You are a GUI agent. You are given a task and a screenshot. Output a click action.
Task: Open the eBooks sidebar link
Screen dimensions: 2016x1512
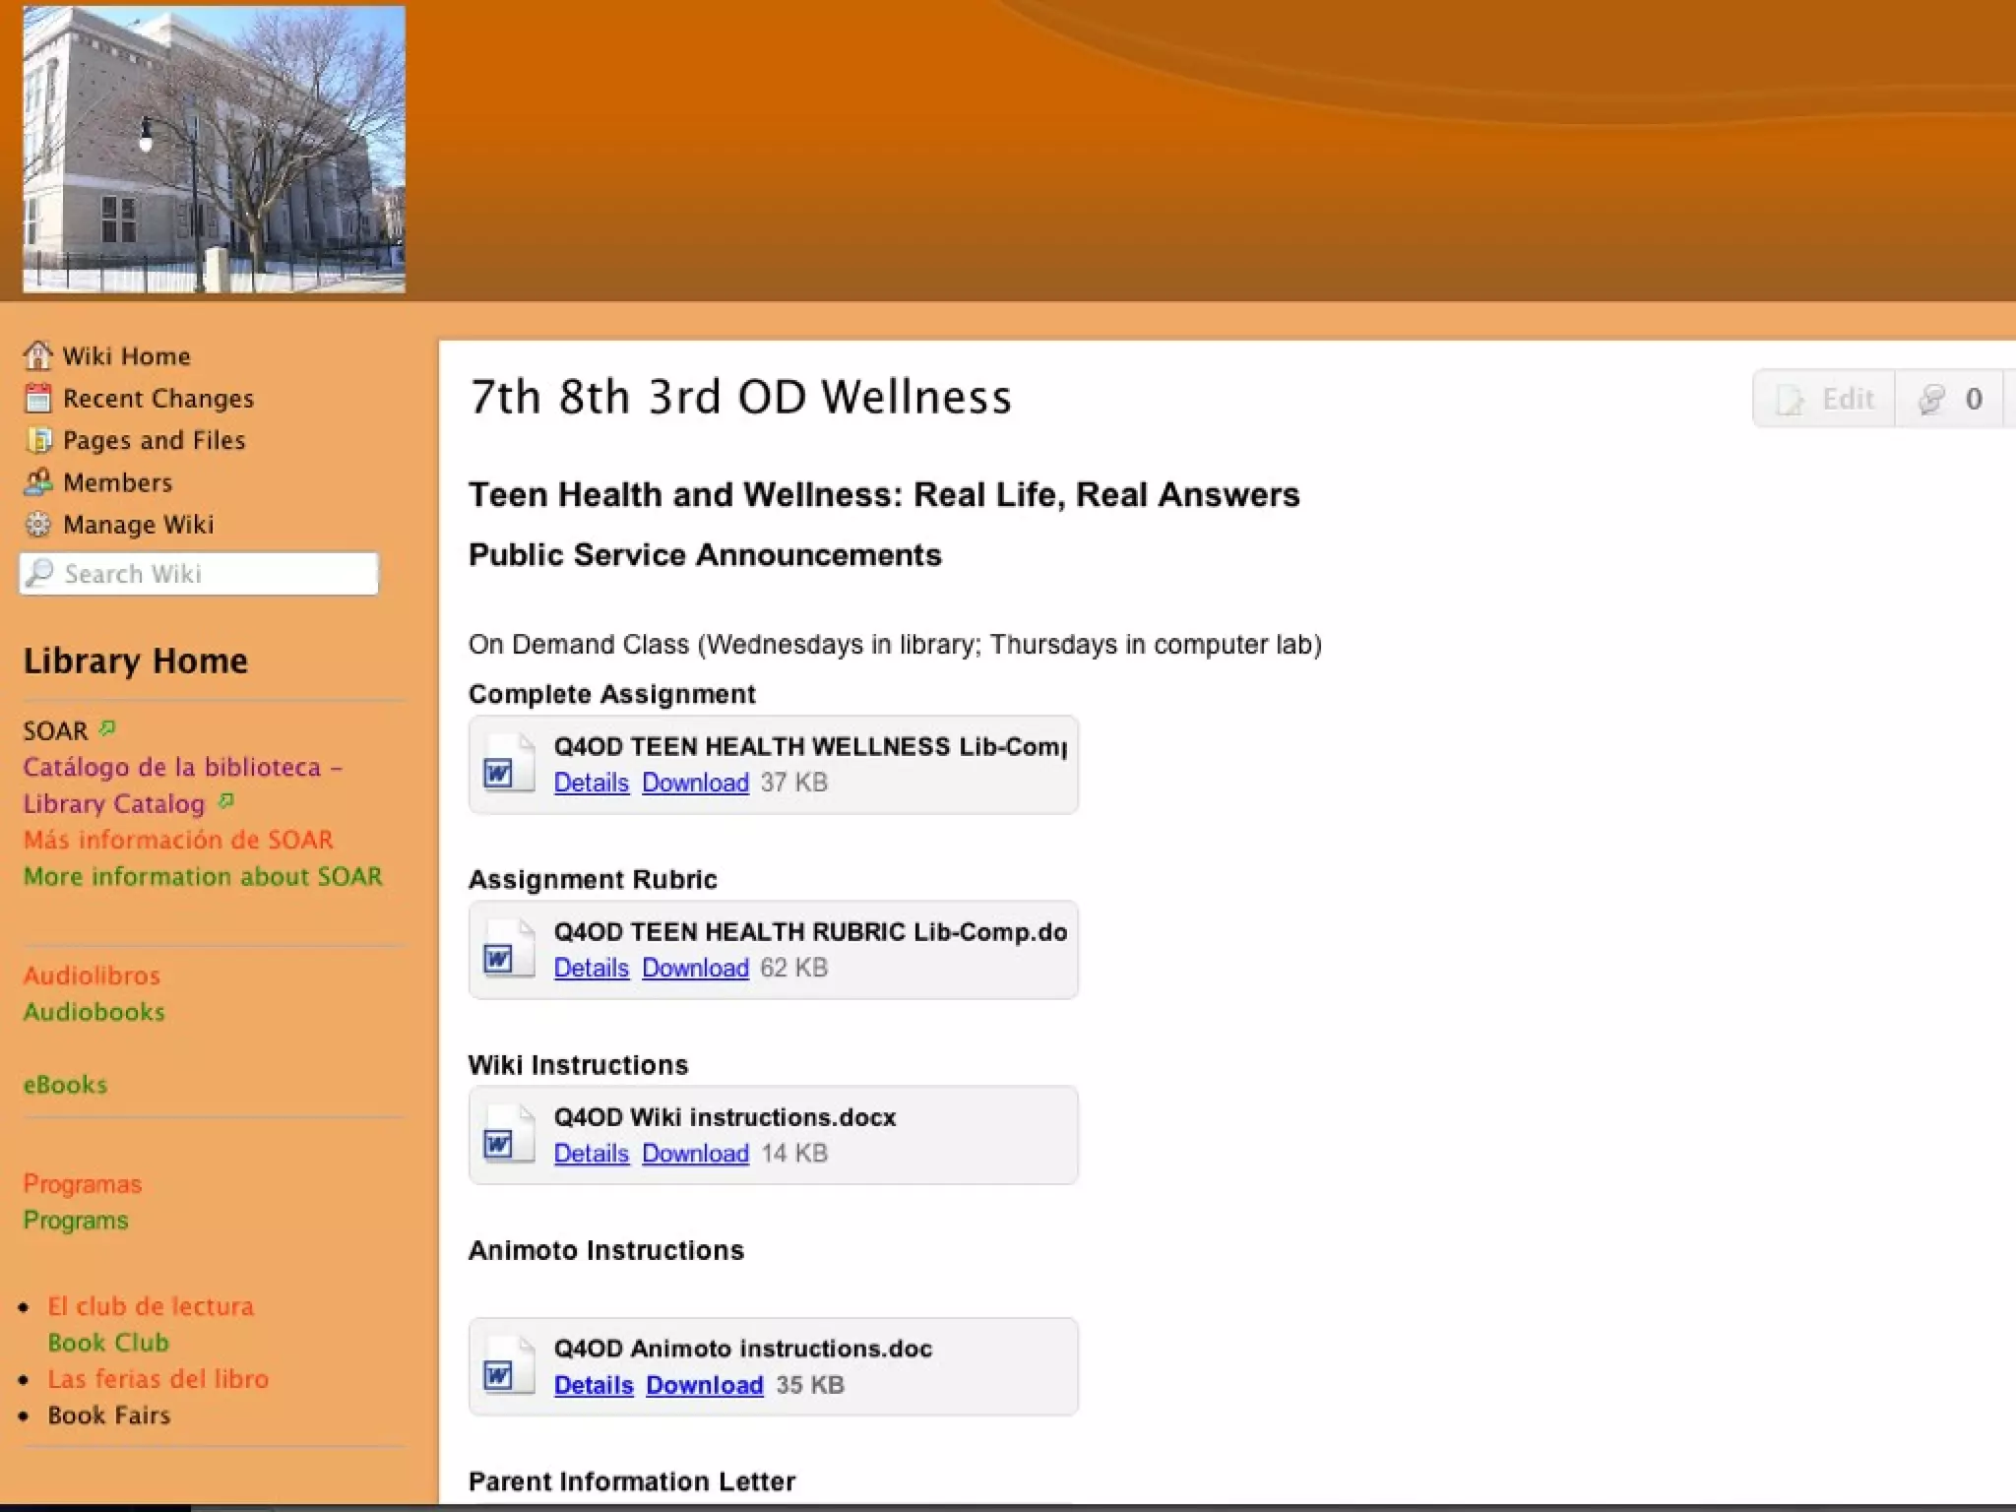pyautogui.click(x=65, y=1085)
